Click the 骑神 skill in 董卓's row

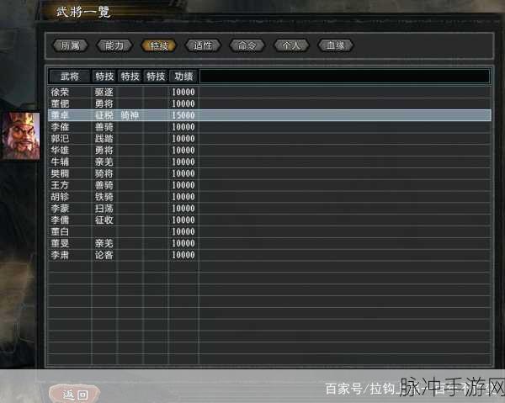coord(130,115)
